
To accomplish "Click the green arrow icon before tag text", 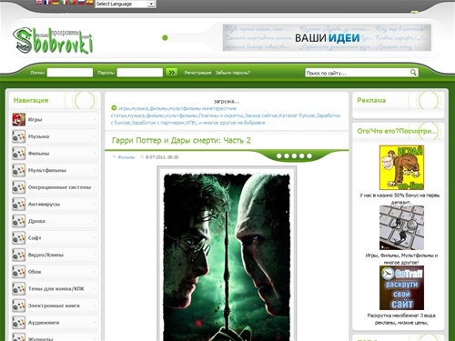I will (114, 108).
